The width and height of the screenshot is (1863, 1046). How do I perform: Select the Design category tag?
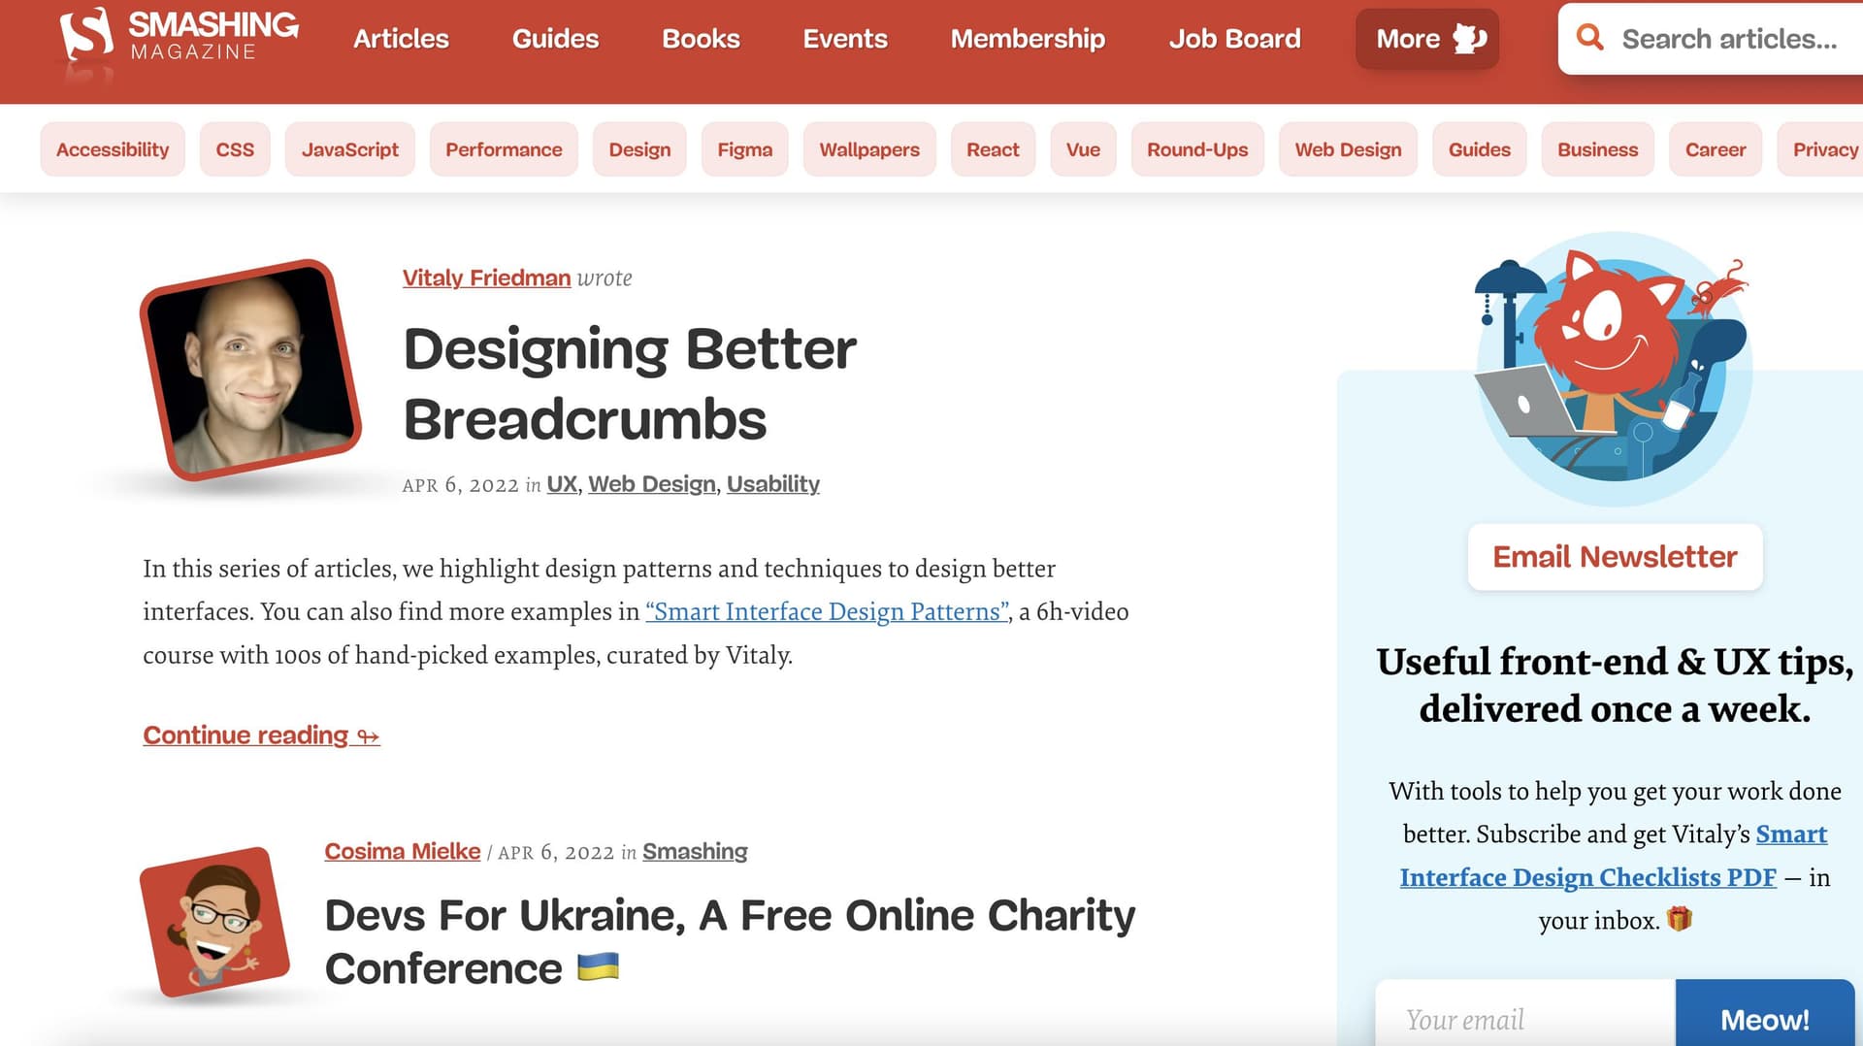pyautogui.click(x=639, y=149)
